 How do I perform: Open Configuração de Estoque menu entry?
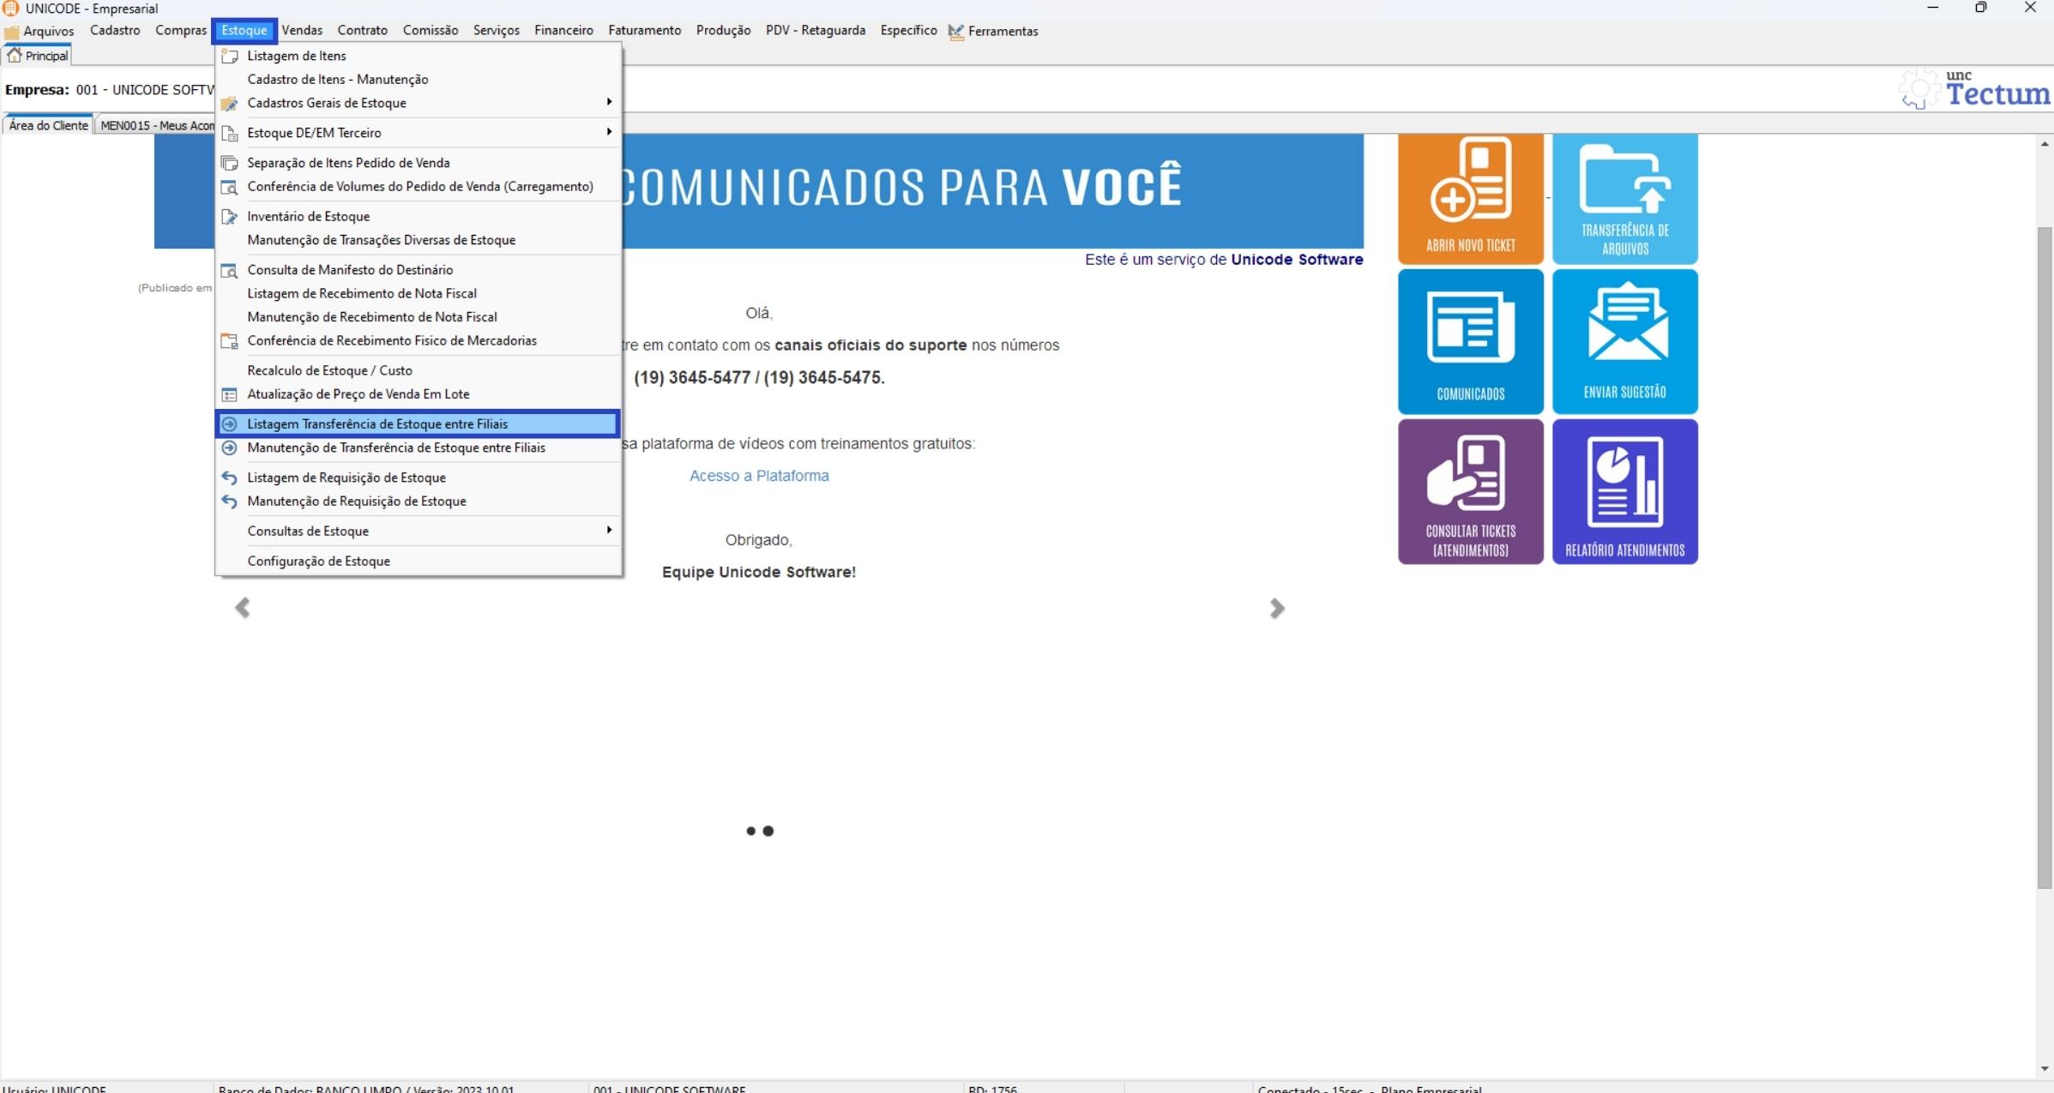pyautogui.click(x=318, y=561)
